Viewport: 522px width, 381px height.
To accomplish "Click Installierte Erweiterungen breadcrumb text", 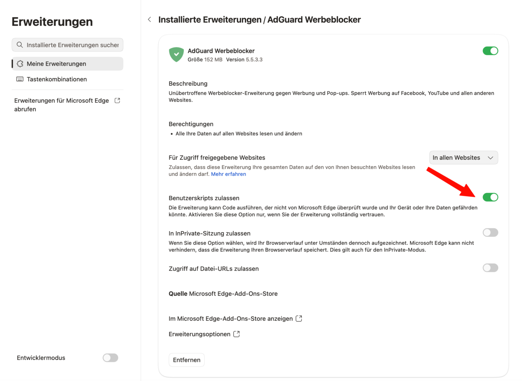I will click(210, 20).
